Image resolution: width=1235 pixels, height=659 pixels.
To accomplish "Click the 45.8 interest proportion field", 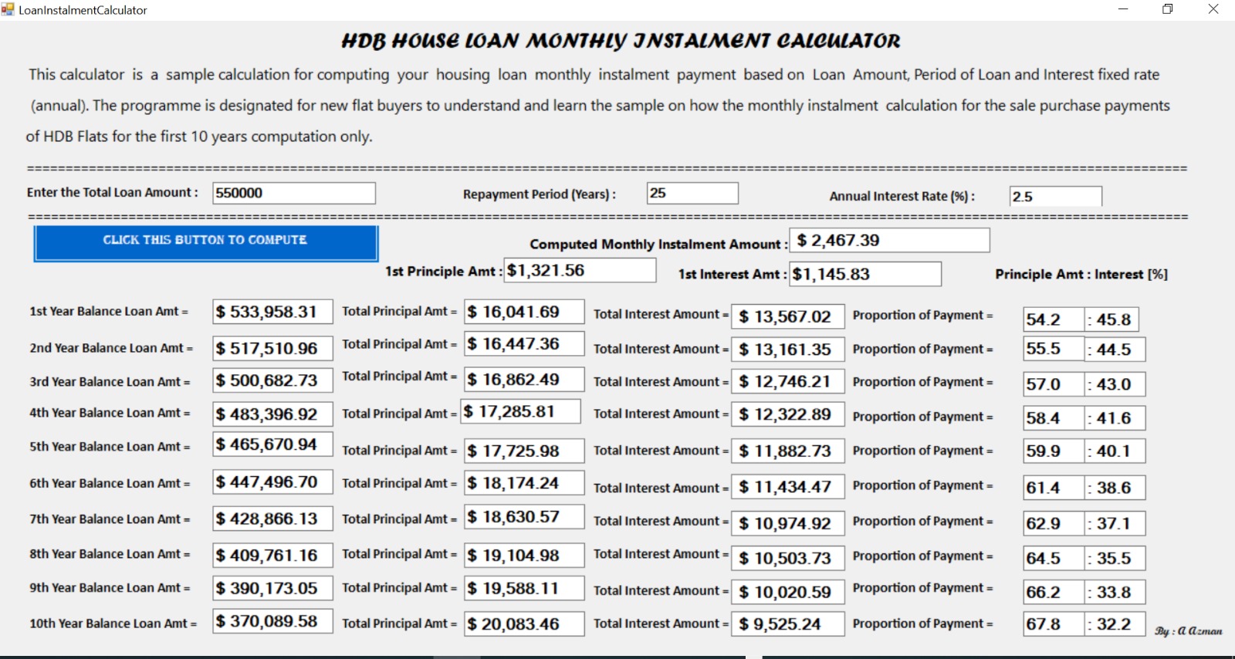I will (x=1111, y=319).
